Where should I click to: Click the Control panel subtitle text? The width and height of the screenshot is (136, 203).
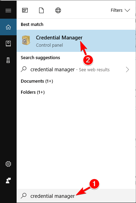click(x=49, y=45)
